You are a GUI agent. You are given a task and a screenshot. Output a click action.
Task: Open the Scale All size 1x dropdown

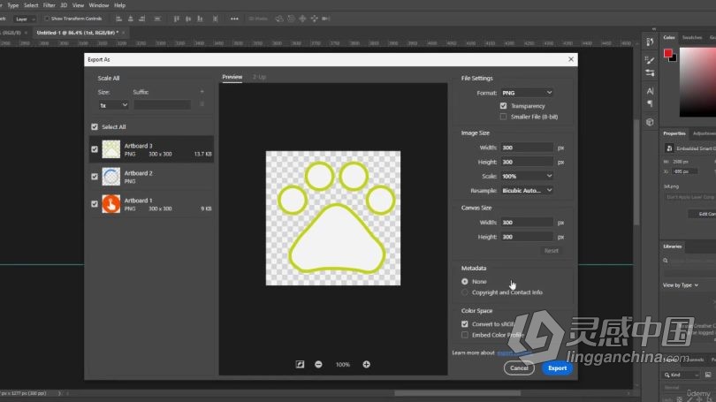click(x=113, y=105)
